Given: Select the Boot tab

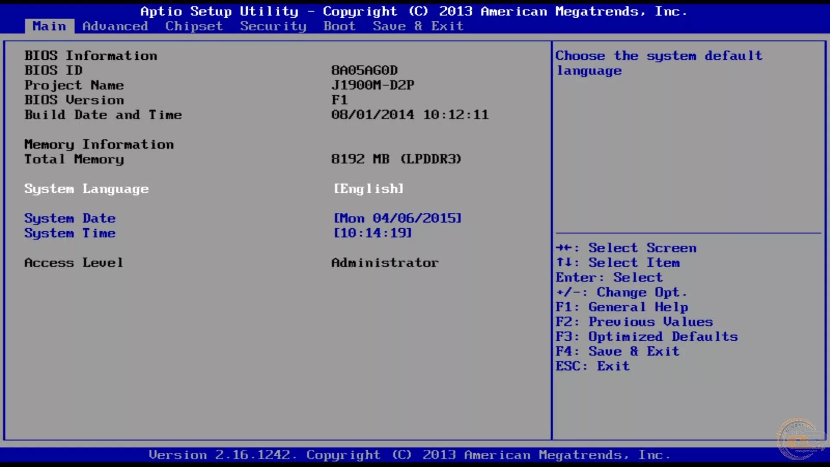Looking at the screenshot, I should tap(339, 26).
